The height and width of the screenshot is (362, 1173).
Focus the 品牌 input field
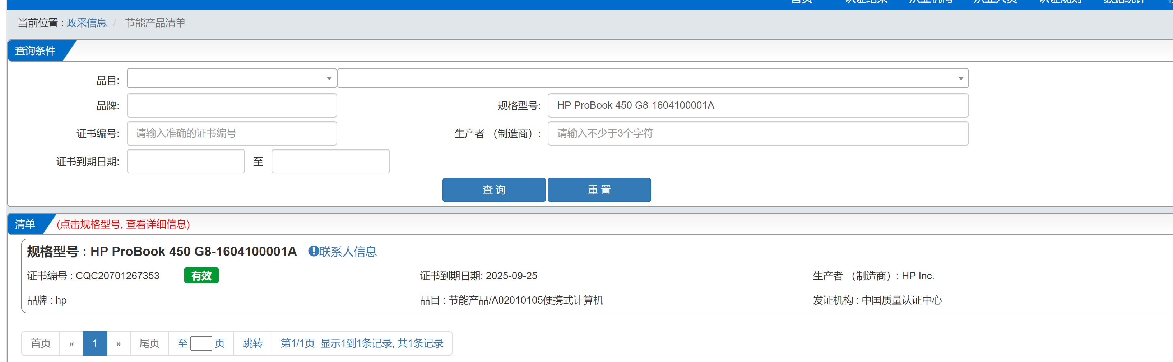tap(232, 105)
